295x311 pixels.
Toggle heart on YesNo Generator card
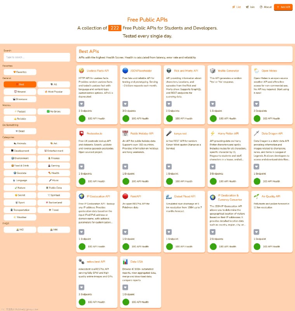213,104
